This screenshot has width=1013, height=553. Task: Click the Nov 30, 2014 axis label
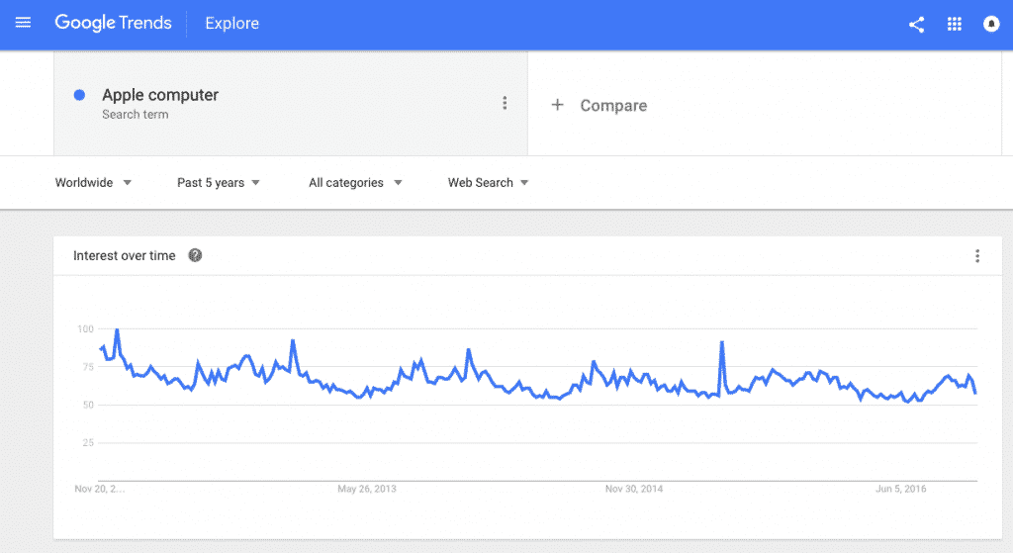click(x=634, y=489)
